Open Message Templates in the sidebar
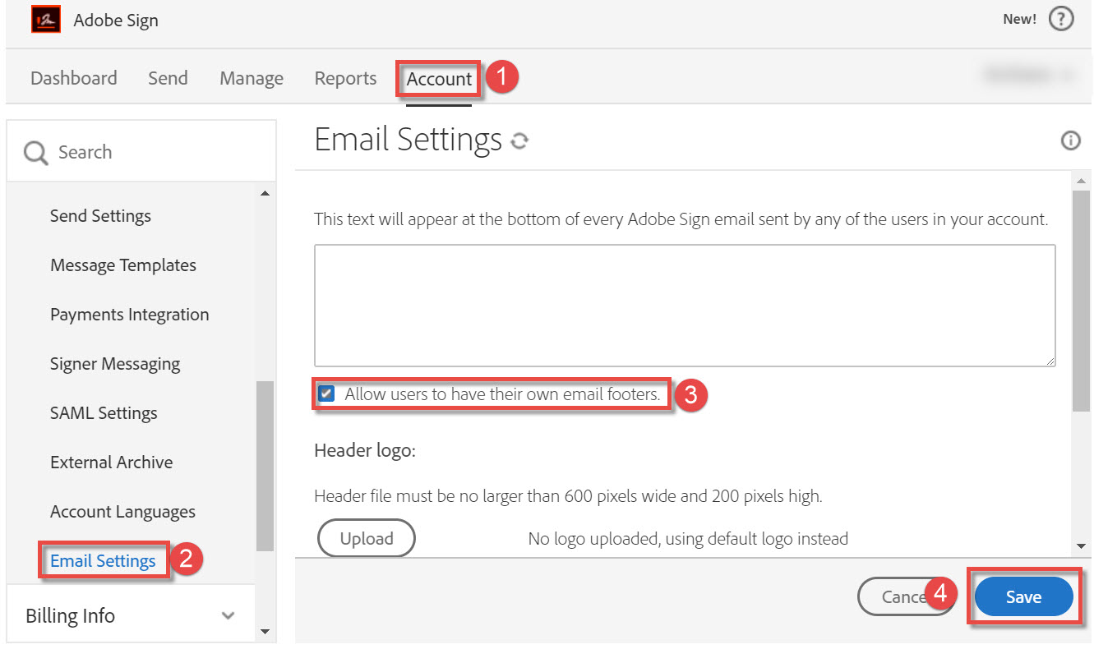This screenshot has width=1094, height=649. (123, 265)
